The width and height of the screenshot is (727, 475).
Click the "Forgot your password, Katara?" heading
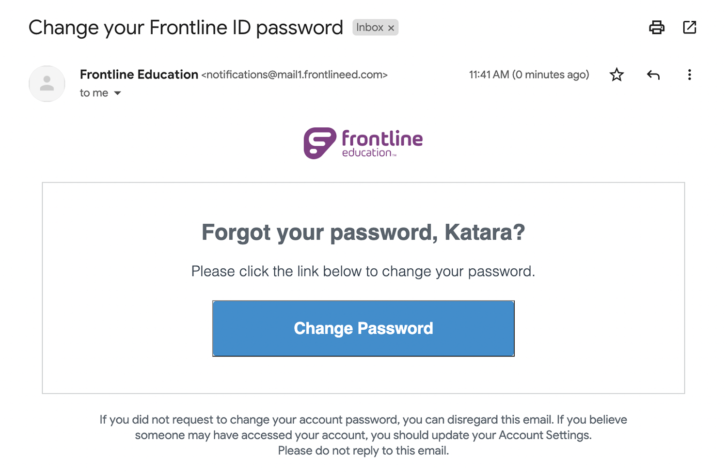(x=363, y=232)
